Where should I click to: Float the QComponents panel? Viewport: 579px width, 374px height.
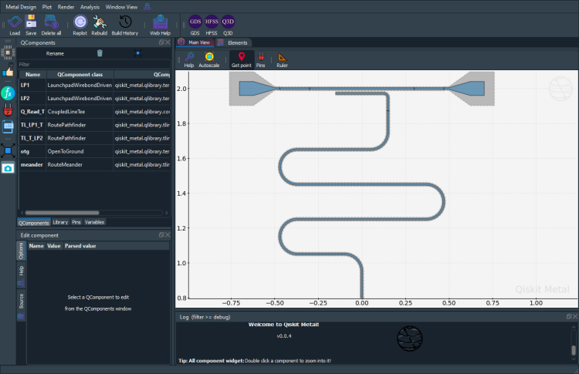coord(161,42)
